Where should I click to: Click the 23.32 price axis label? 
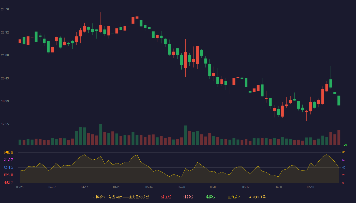(5, 32)
